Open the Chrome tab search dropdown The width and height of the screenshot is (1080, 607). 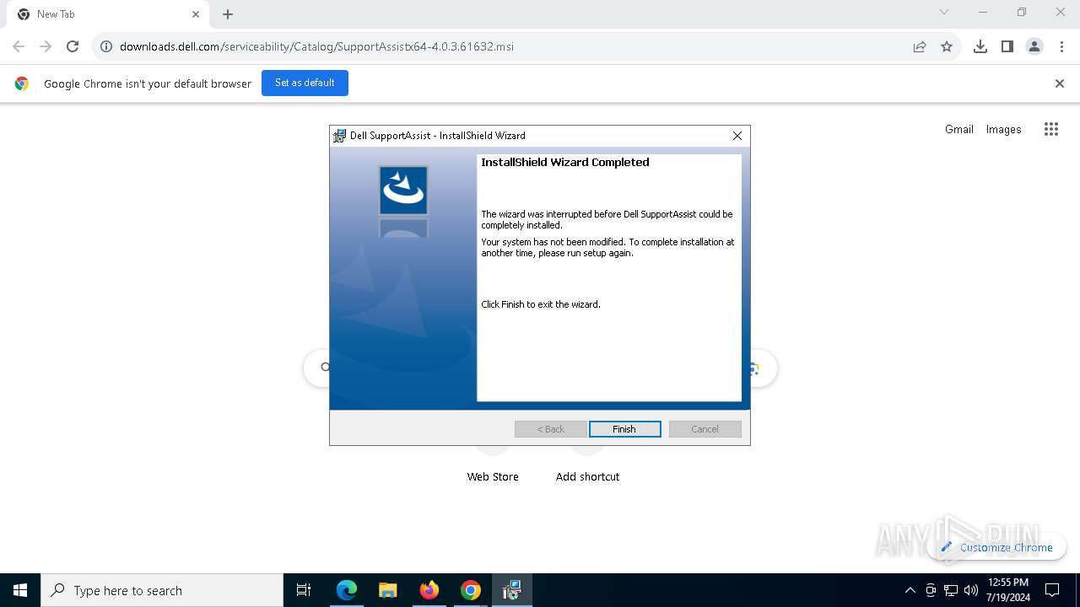944,12
